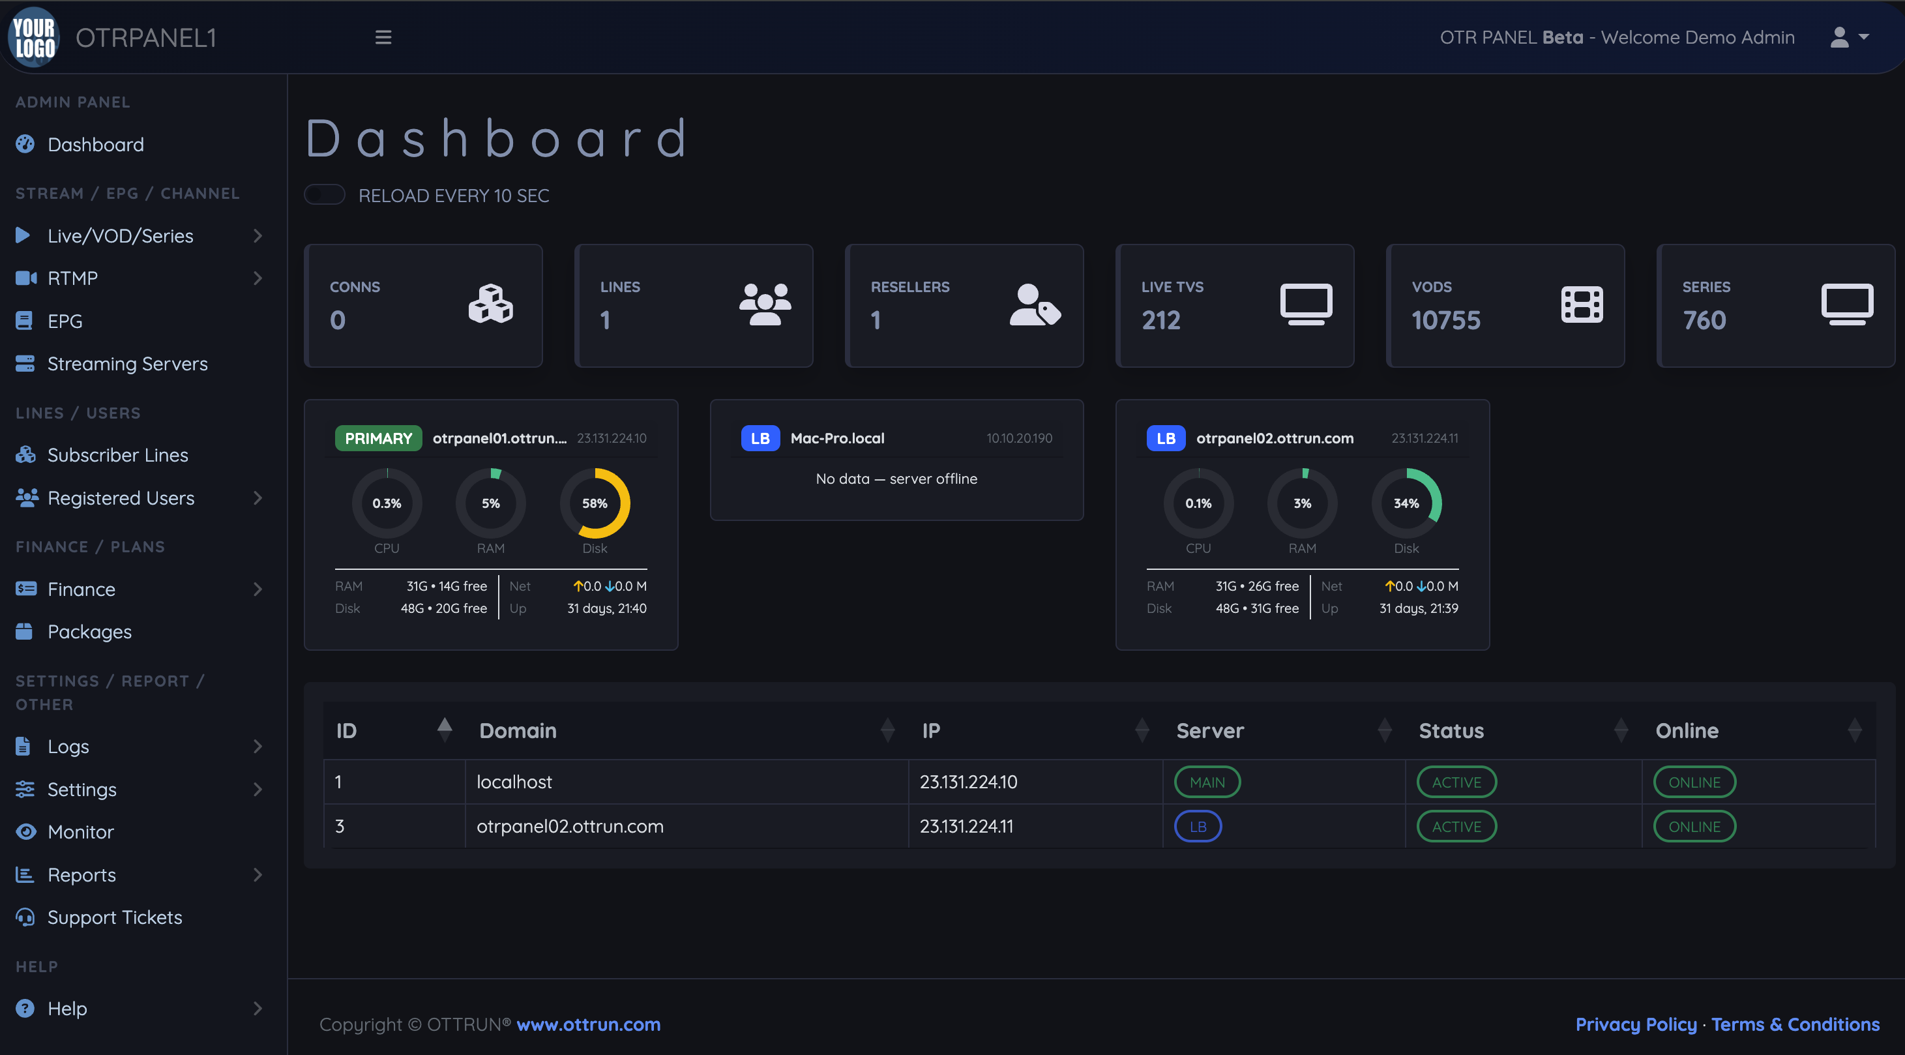The width and height of the screenshot is (1905, 1055).
Task: Click the Help question mark icon
Action: (x=25, y=1007)
